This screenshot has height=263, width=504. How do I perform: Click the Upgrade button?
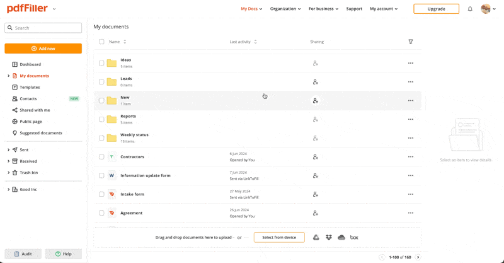(436, 9)
